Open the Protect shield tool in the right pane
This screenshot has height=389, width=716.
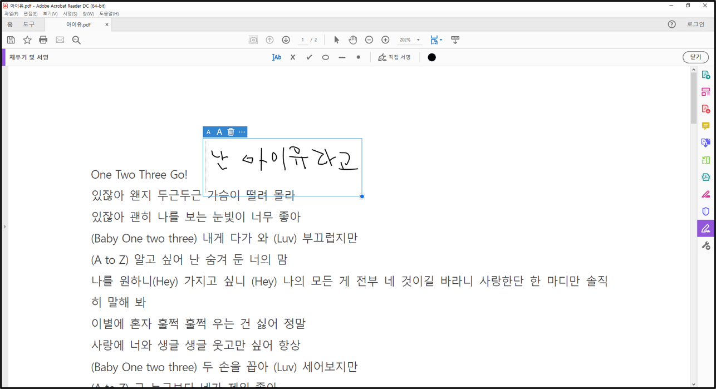[x=705, y=211]
